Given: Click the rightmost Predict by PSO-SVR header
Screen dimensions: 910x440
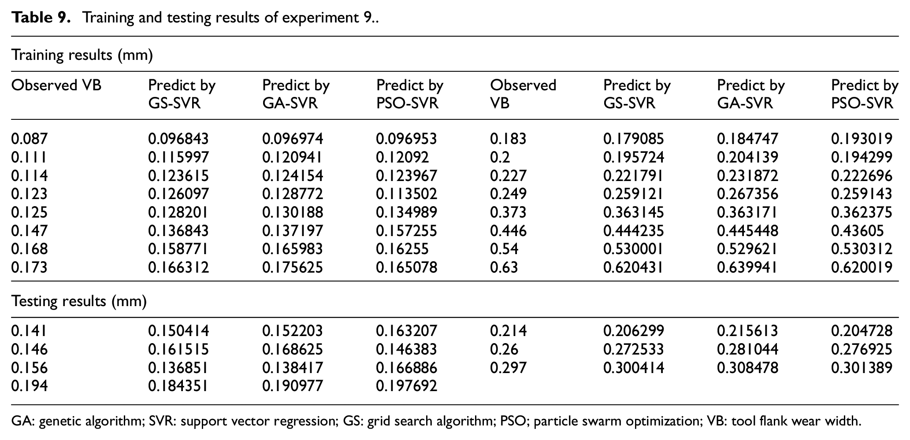Looking at the screenshot, I should [865, 94].
